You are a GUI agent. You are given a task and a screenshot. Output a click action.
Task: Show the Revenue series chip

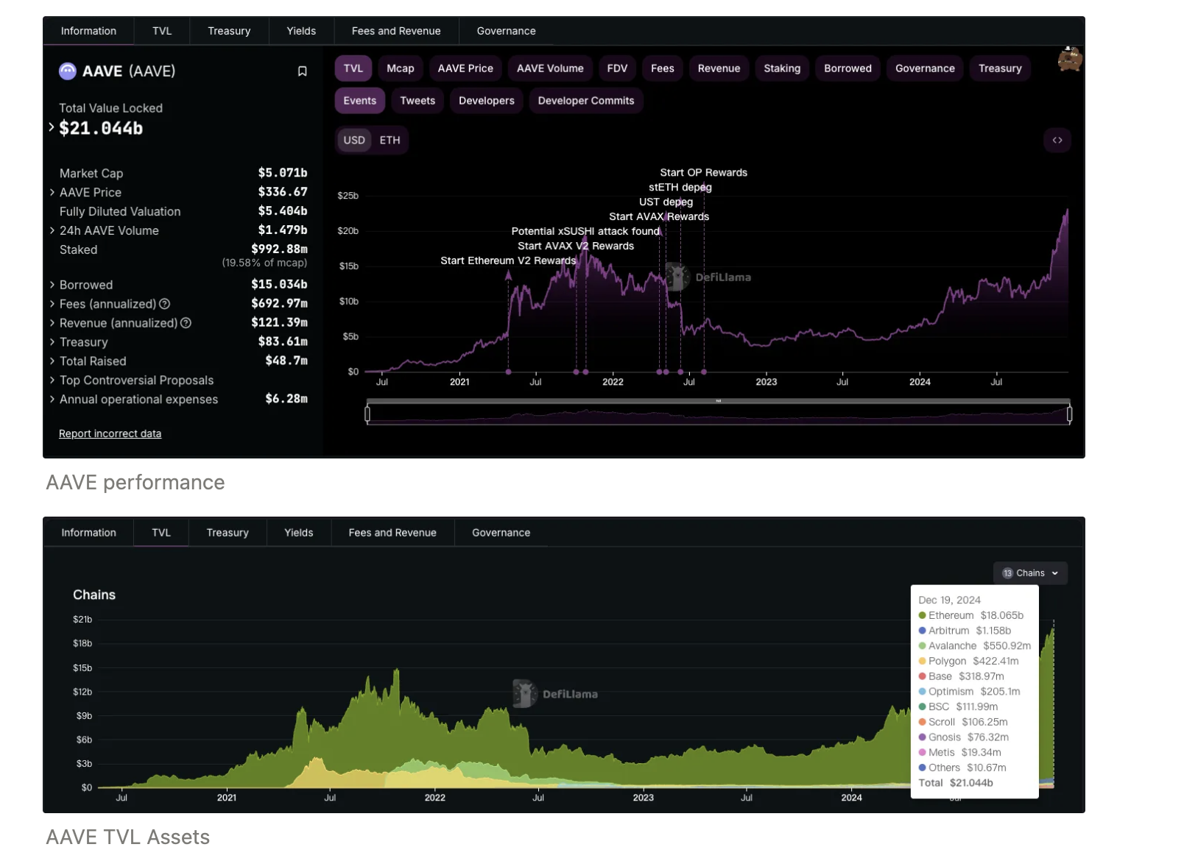coord(719,68)
